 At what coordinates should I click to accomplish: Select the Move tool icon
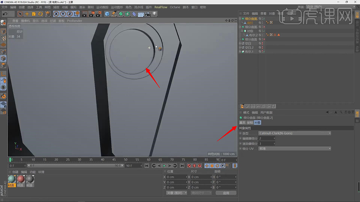27,14
